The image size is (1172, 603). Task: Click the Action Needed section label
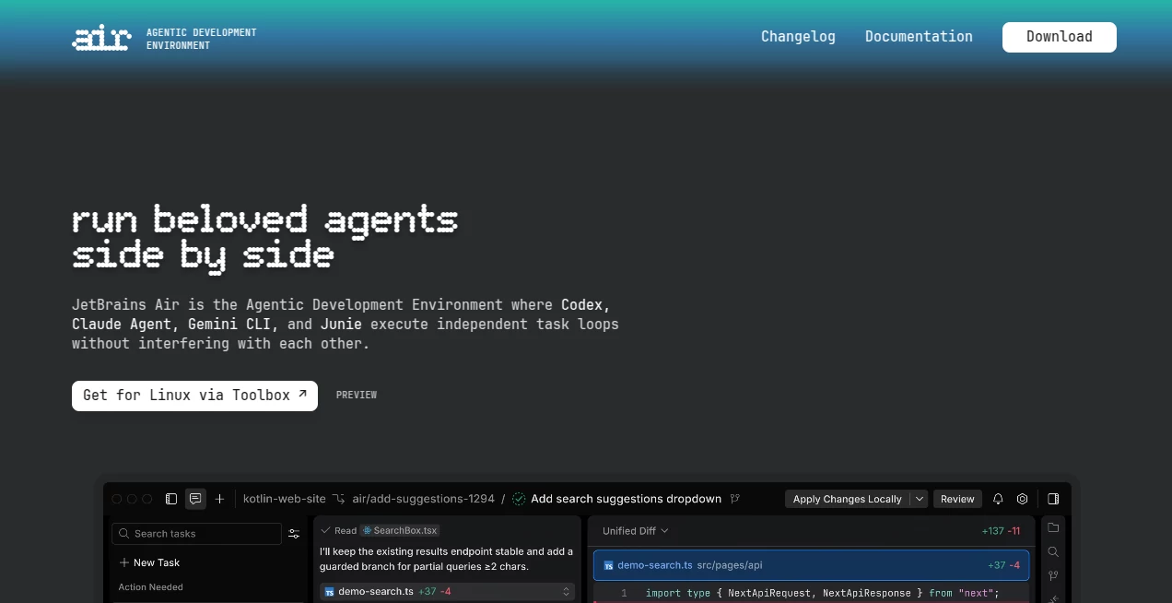tap(151, 587)
